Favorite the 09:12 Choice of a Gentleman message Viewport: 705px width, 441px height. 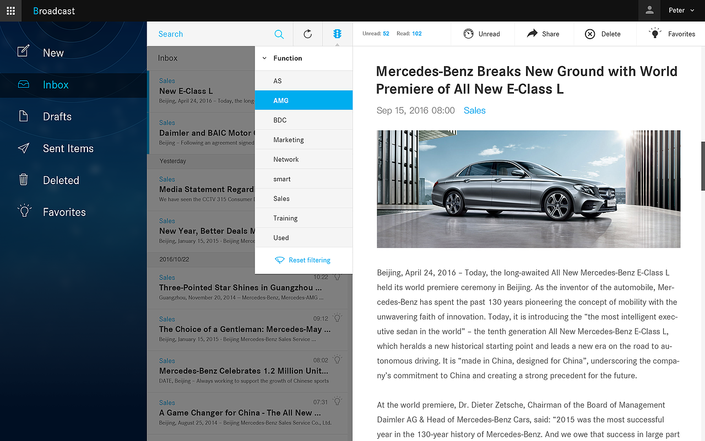(x=338, y=318)
